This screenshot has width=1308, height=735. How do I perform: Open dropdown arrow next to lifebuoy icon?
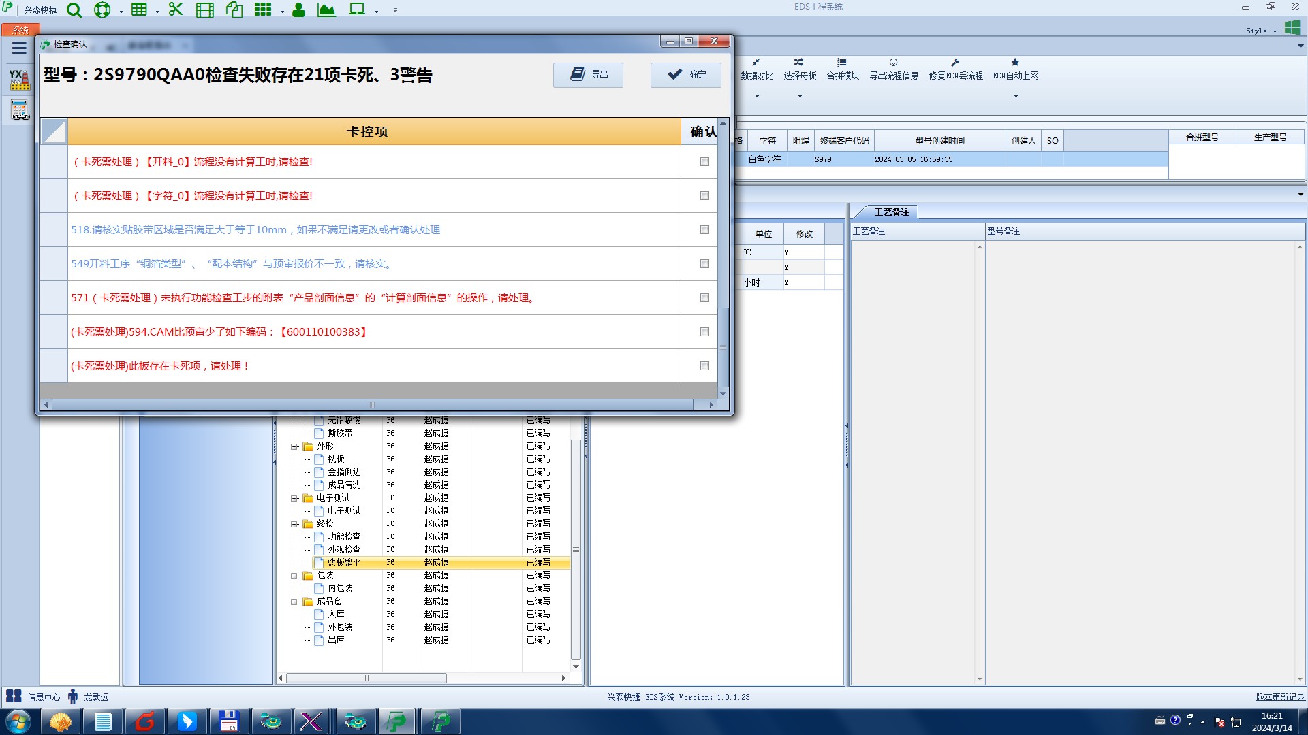[x=121, y=12]
